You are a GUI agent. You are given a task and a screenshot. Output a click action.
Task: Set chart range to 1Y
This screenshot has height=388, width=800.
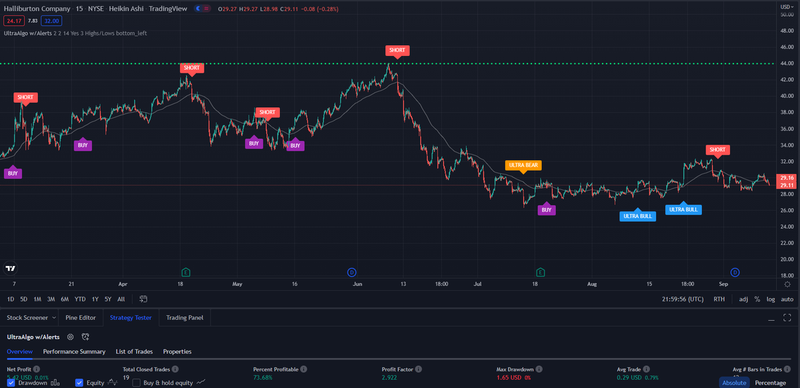tap(95, 299)
